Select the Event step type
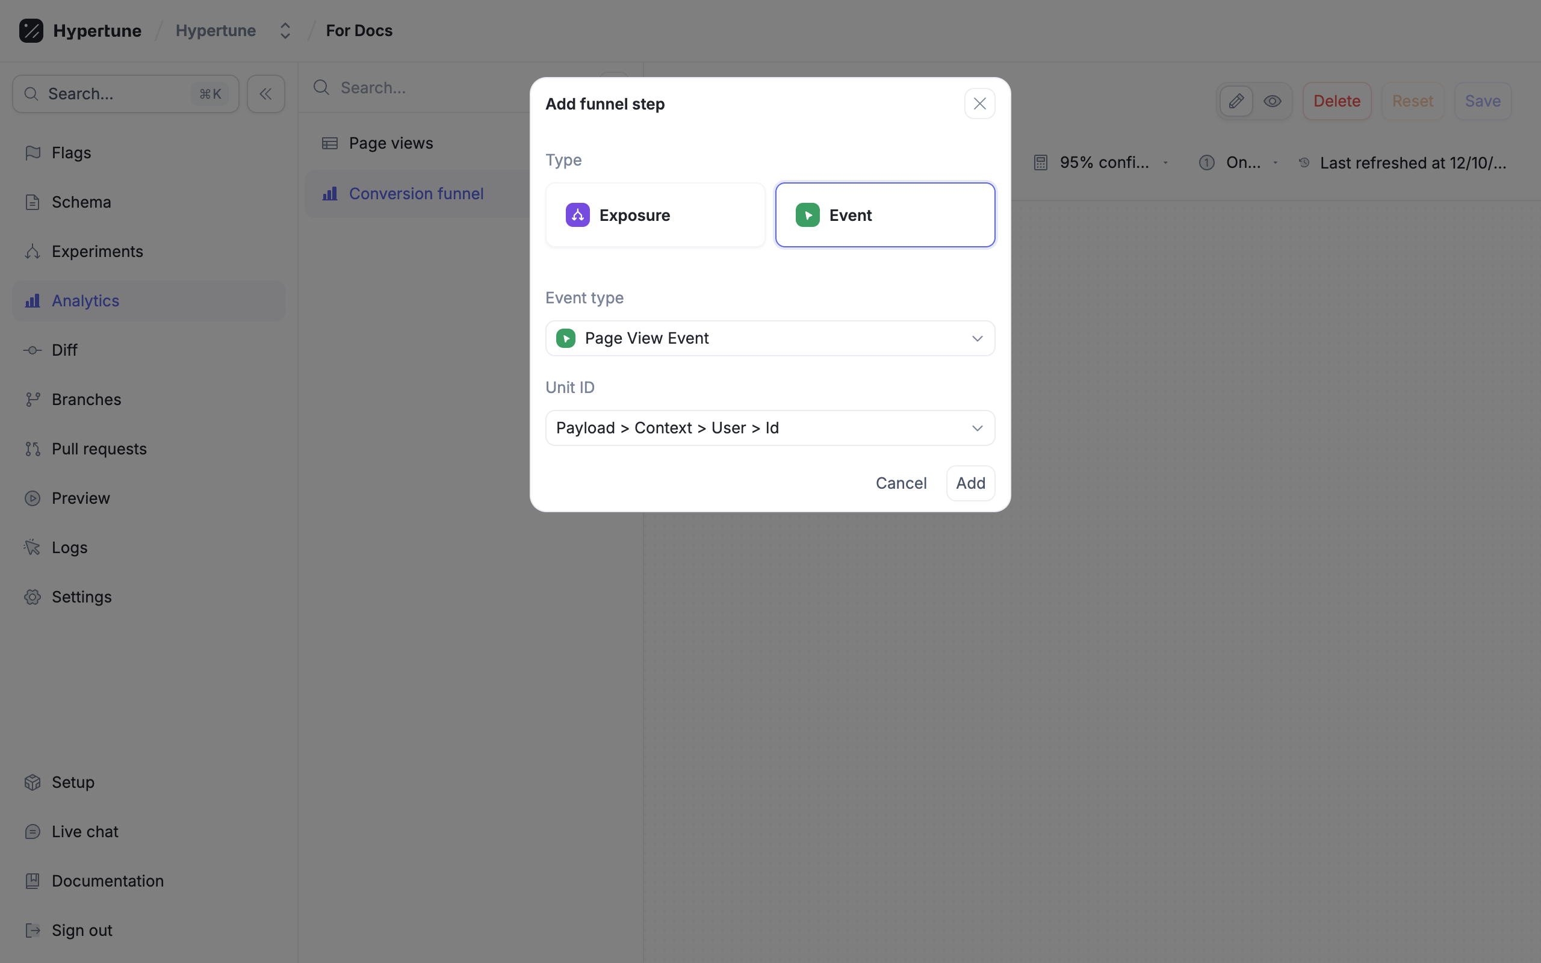The image size is (1541, 963). (884, 215)
